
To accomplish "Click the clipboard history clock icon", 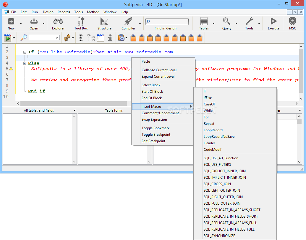I will tap(121, 38).
